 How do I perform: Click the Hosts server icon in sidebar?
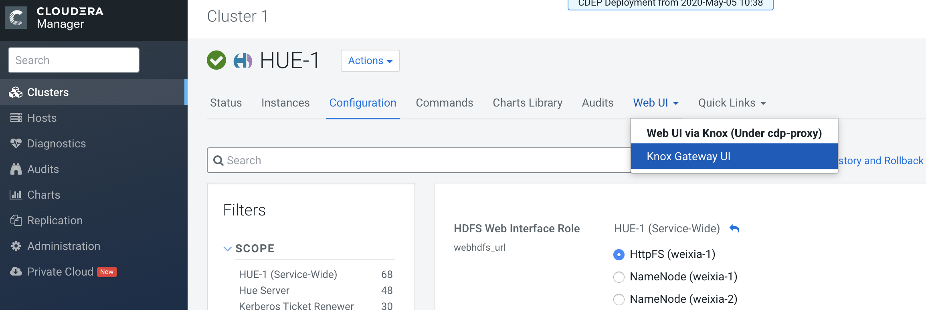click(16, 118)
